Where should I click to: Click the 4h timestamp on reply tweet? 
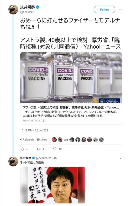point(55,158)
